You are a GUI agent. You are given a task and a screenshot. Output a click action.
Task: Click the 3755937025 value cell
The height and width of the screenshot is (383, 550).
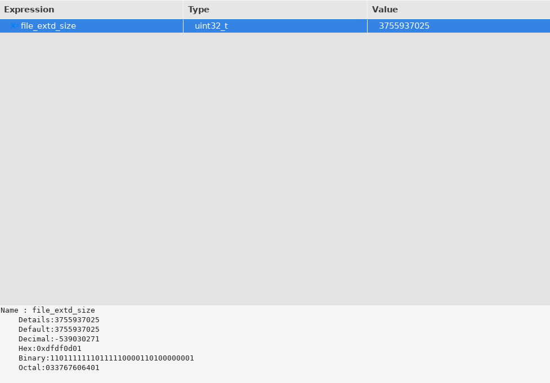[458, 26]
